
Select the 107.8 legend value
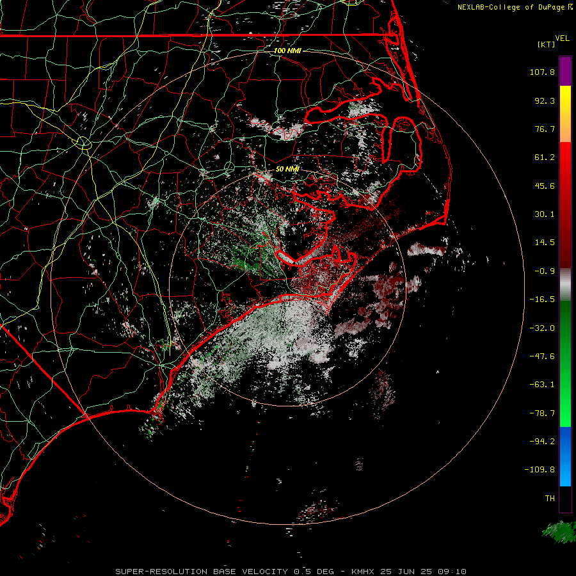pyautogui.click(x=542, y=72)
